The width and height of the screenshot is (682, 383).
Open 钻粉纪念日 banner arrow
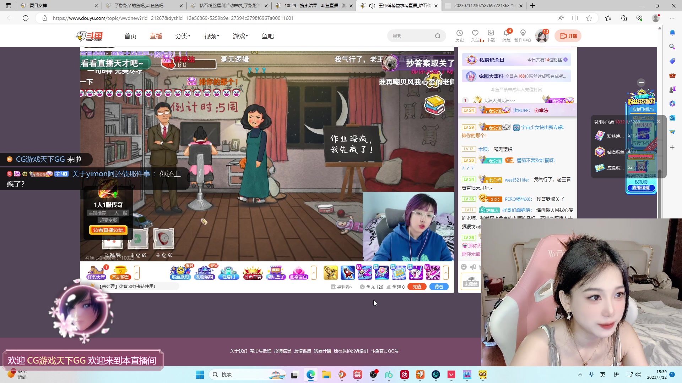565,60
